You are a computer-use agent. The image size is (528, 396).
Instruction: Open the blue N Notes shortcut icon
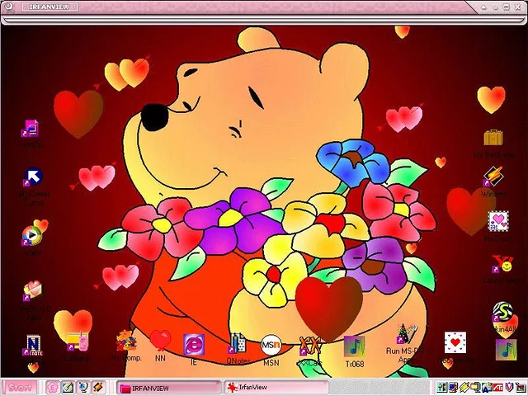tap(32, 346)
